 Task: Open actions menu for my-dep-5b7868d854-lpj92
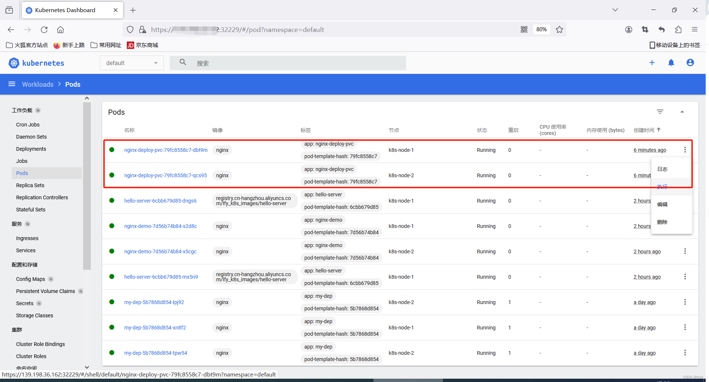[x=685, y=302]
